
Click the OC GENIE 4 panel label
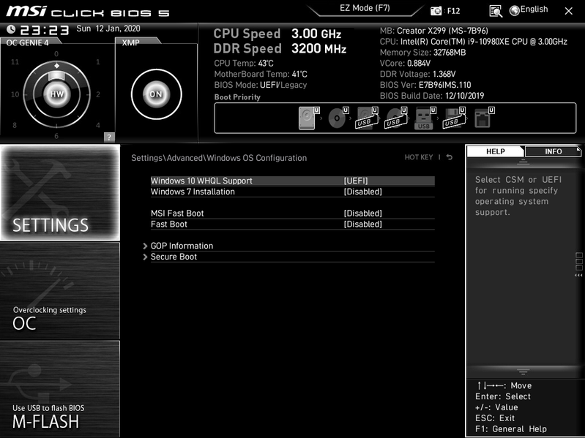coord(27,42)
